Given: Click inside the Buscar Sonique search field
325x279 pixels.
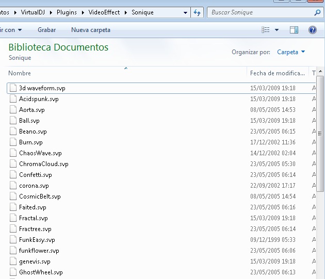Looking at the screenshot, I should (x=258, y=12).
